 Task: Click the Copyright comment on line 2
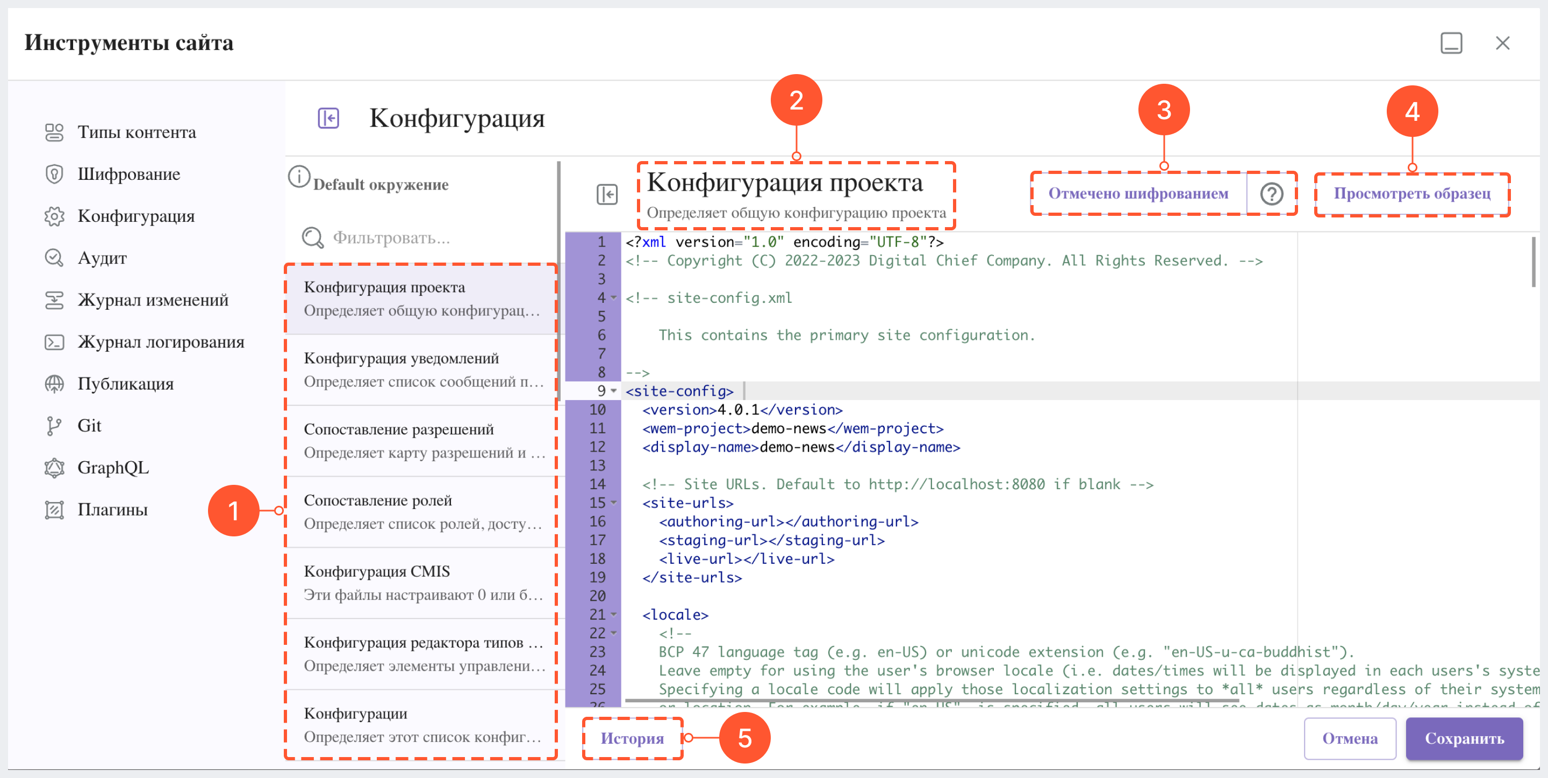pyautogui.click(x=944, y=260)
